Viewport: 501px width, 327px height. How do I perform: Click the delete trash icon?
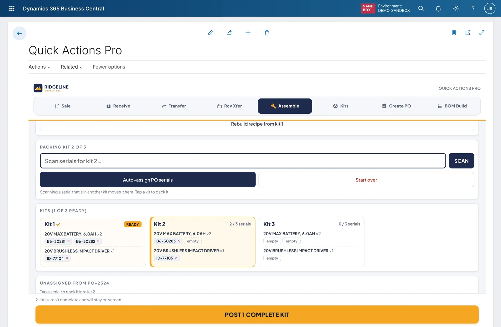tap(267, 33)
